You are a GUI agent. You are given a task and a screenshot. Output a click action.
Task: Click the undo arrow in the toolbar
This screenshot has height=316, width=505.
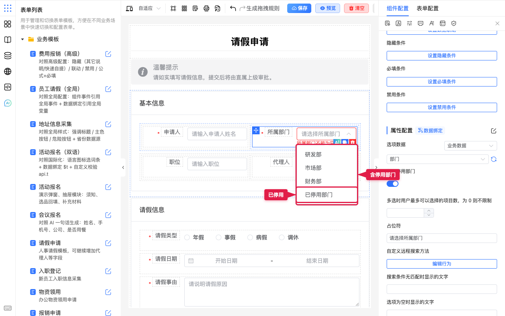pyautogui.click(x=233, y=8)
